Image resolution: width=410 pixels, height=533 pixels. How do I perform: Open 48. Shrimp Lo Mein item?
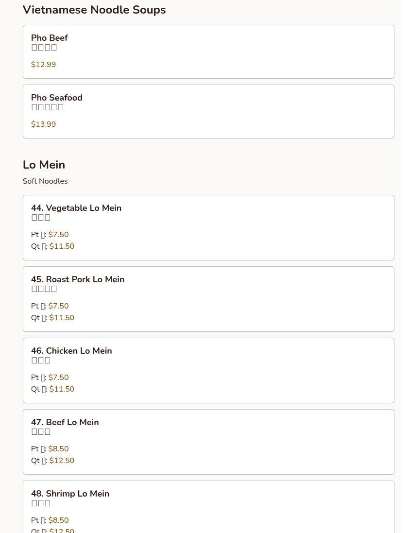point(70,494)
